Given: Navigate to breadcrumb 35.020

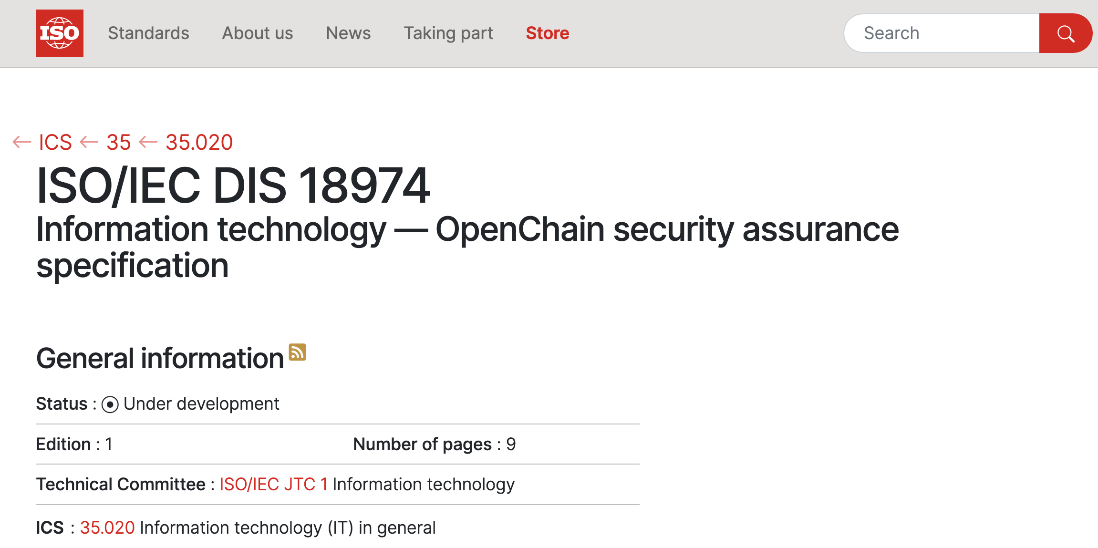Looking at the screenshot, I should (199, 142).
